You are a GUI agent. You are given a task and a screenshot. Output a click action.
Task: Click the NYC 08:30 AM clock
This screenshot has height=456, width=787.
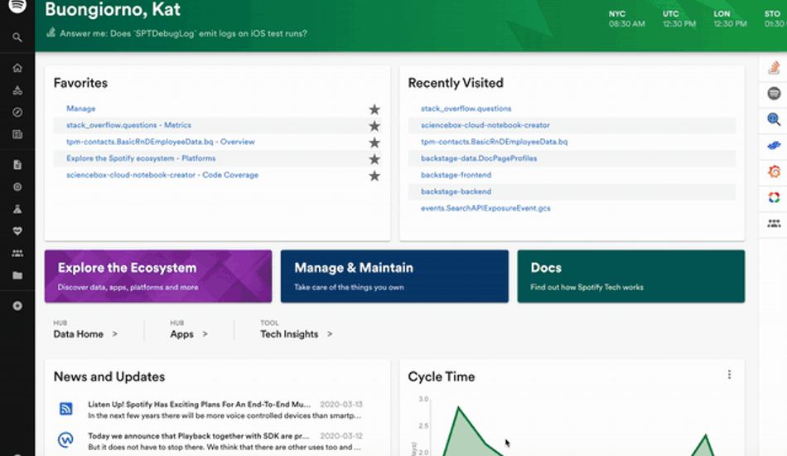click(x=626, y=18)
